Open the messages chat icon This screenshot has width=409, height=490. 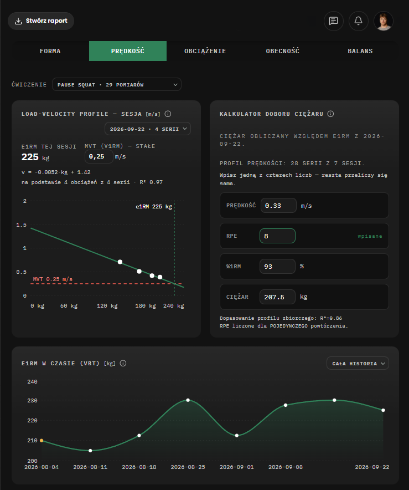pos(334,21)
